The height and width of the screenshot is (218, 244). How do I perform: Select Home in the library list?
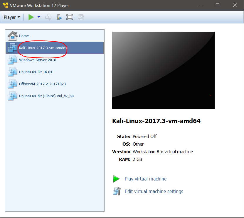[55, 36]
